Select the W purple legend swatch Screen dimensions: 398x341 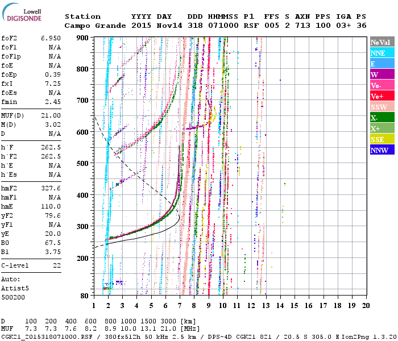pos(382,74)
